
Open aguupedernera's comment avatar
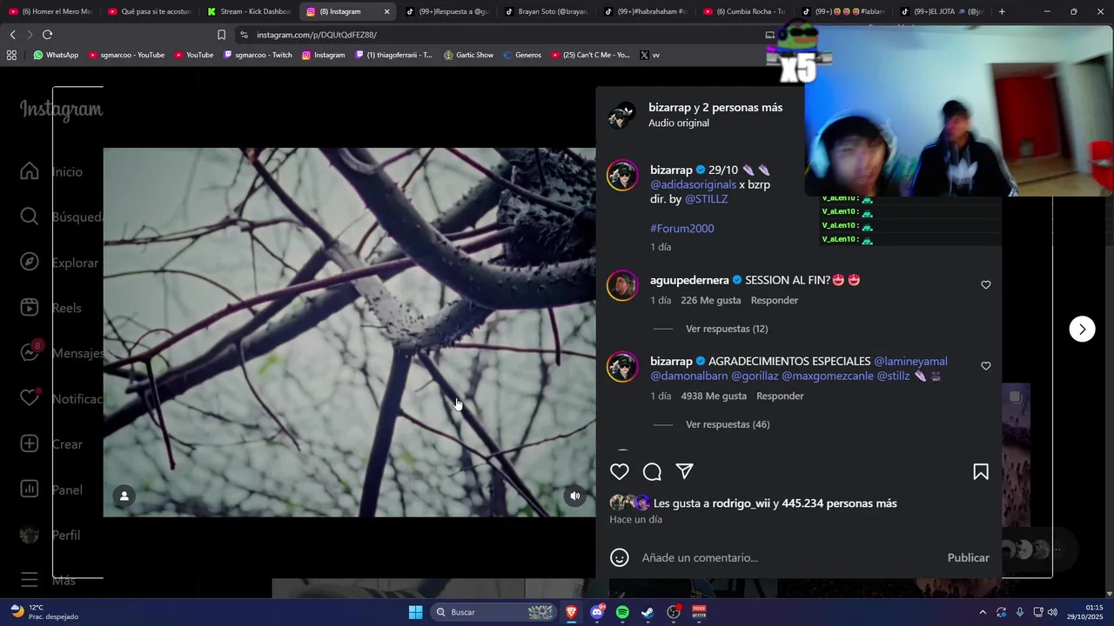[622, 285]
